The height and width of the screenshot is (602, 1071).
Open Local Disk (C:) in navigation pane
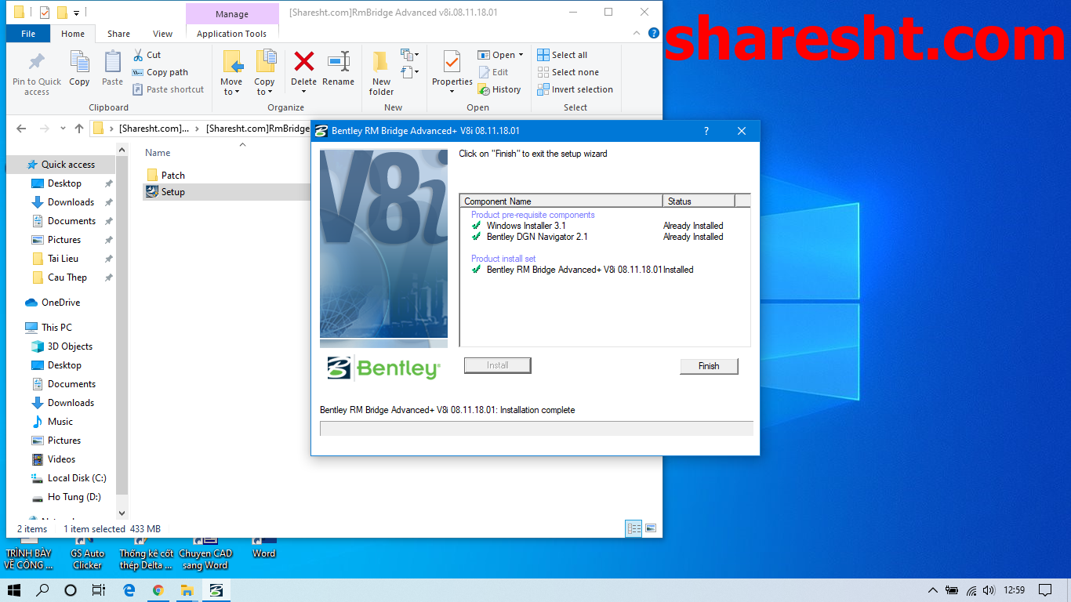77,478
